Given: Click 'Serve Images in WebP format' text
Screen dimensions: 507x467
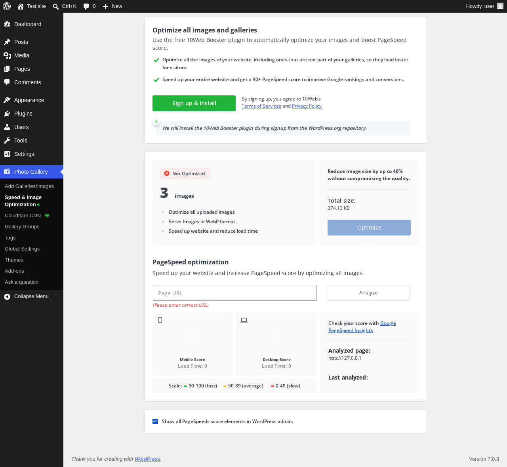Looking at the screenshot, I should [202, 222].
